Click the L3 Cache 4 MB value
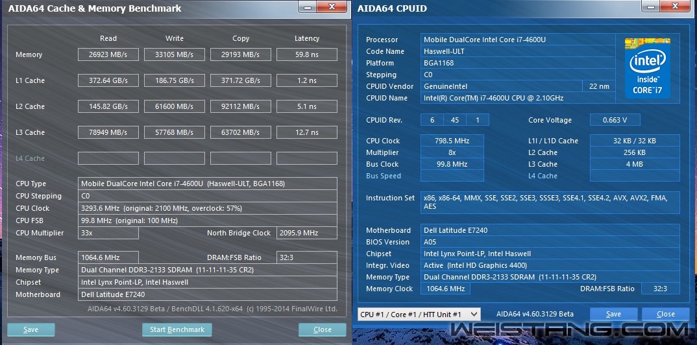The image size is (697, 345). tap(634, 164)
